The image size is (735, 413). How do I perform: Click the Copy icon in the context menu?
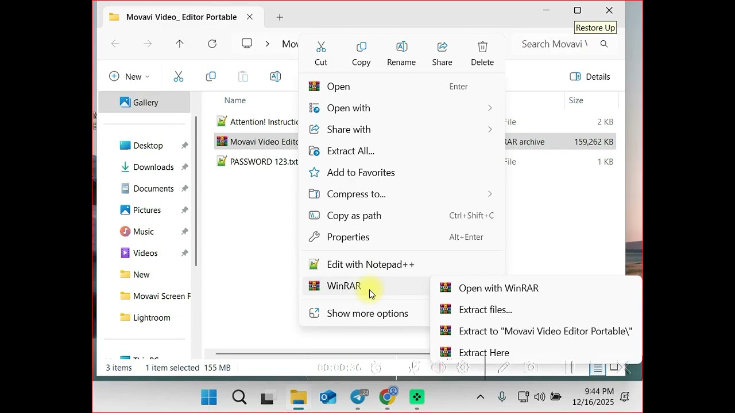click(361, 46)
